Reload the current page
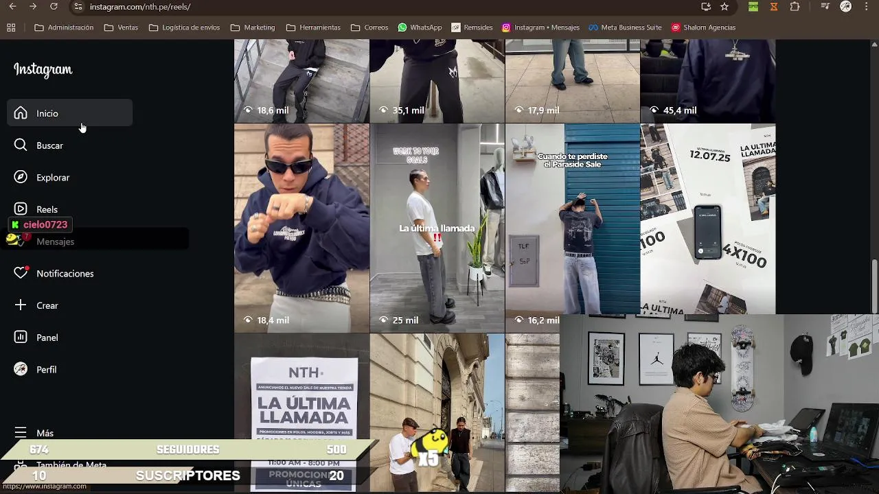The width and height of the screenshot is (879, 494). click(54, 7)
